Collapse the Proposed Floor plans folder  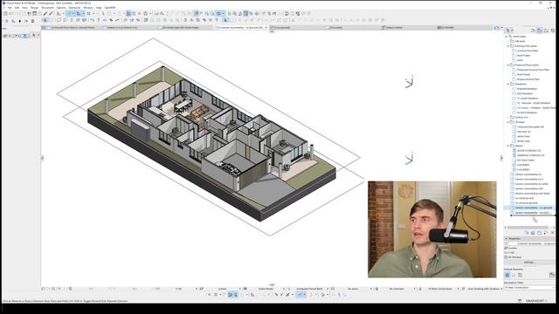[x=508, y=65]
